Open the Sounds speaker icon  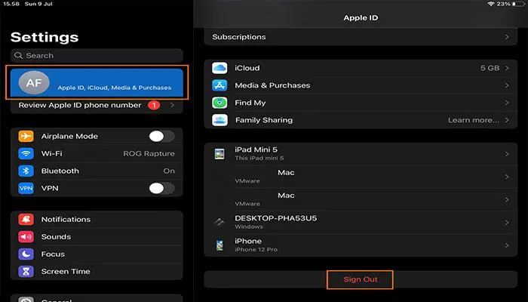(x=26, y=236)
